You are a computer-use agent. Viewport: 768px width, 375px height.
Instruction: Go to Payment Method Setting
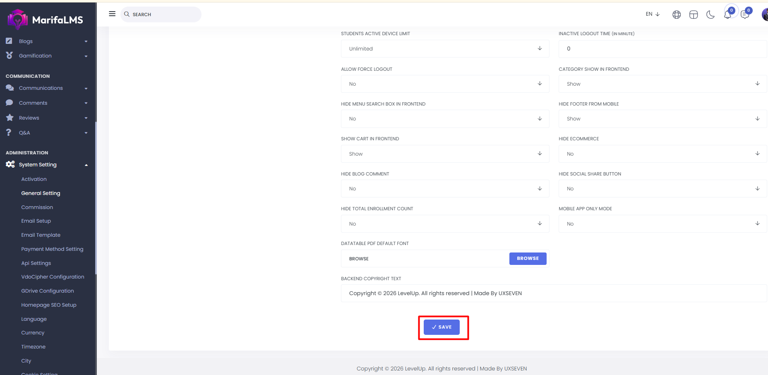click(x=52, y=249)
